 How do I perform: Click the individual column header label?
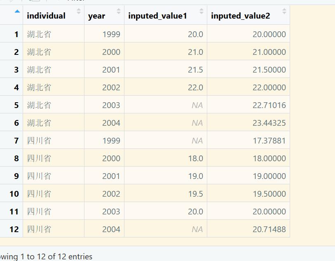[x=46, y=16]
